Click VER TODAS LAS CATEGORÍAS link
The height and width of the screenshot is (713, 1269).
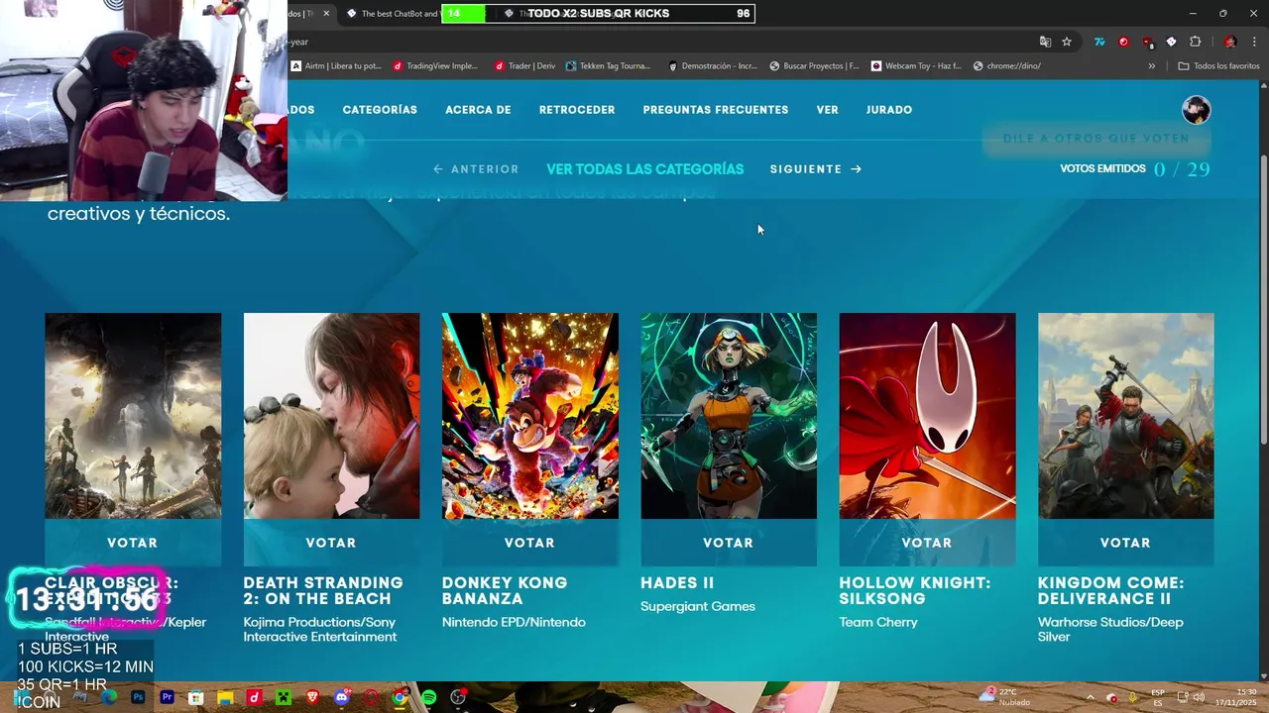pos(645,169)
